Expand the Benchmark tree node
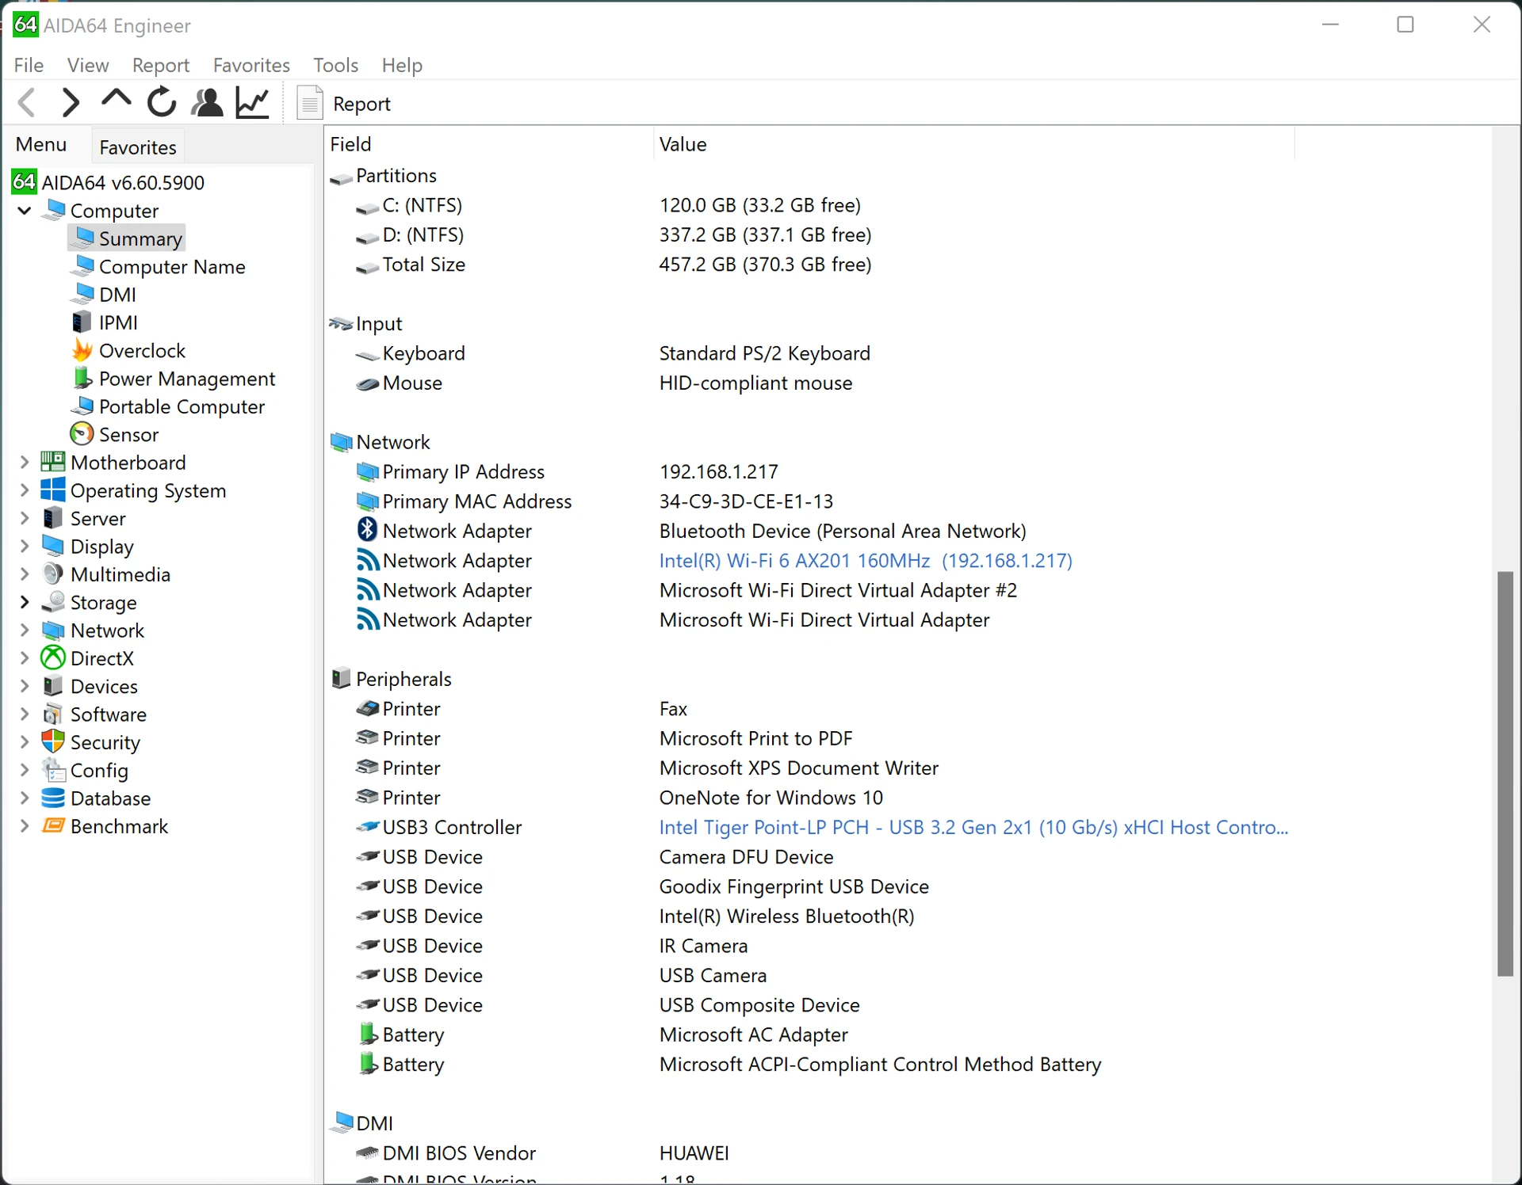This screenshot has width=1522, height=1185. pos(25,826)
